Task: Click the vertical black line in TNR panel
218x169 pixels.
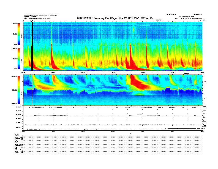Action: click(x=32, y=90)
